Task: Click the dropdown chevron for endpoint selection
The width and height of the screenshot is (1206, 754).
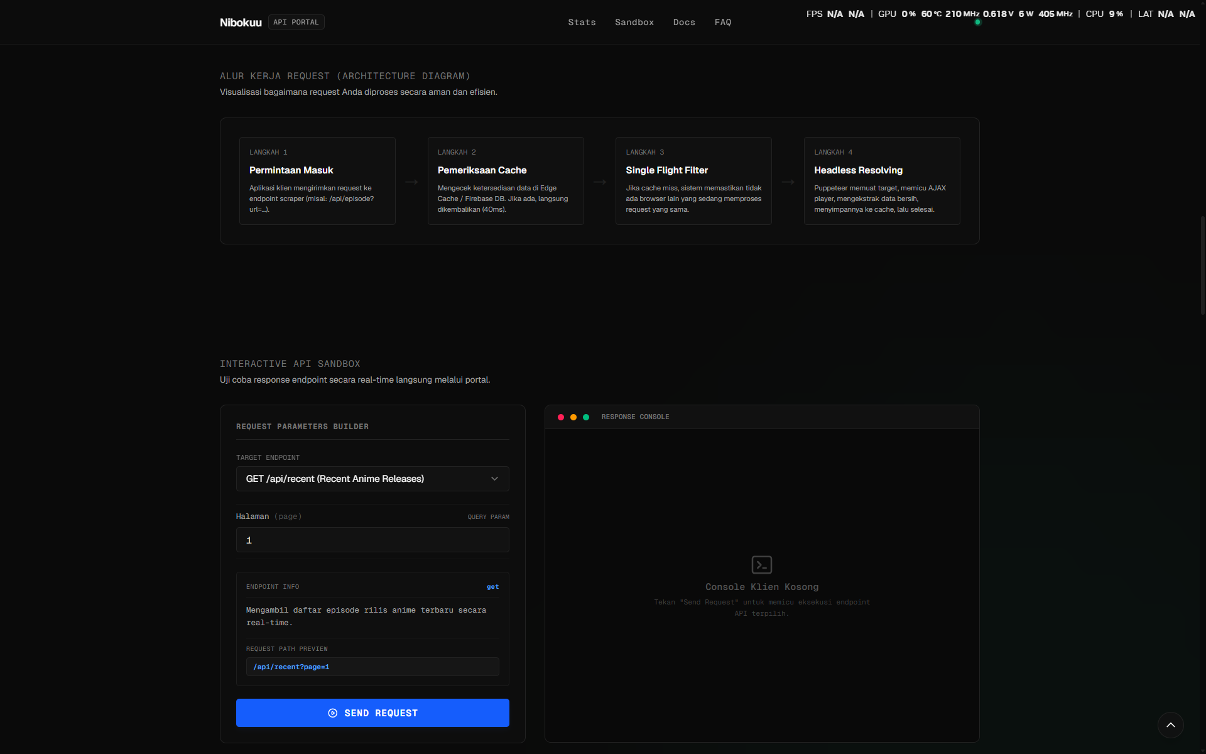Action: 495,479
